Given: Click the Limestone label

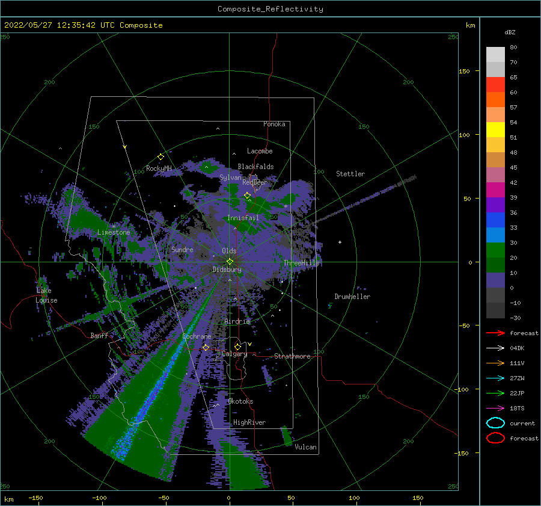Looking at the screenshot, I should click(x=114, y=232).
